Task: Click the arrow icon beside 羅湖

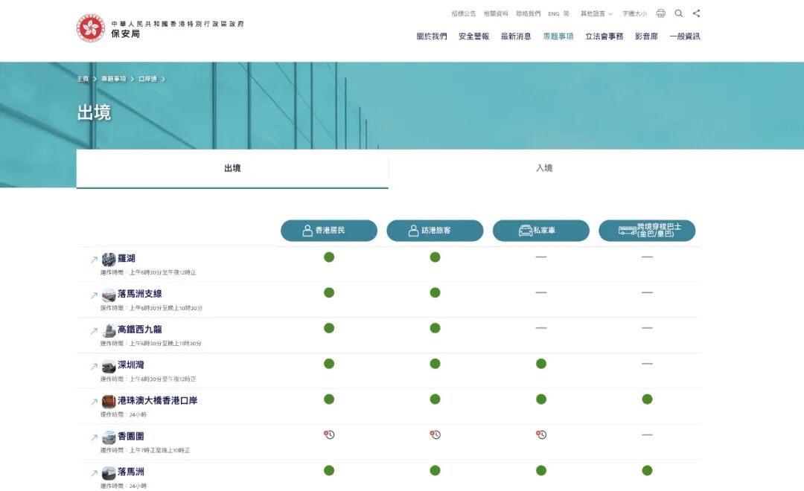Action: (x=94, y=260)
